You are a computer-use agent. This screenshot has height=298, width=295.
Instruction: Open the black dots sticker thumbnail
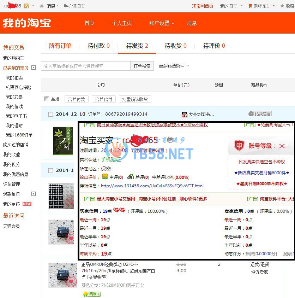[61, 196]
